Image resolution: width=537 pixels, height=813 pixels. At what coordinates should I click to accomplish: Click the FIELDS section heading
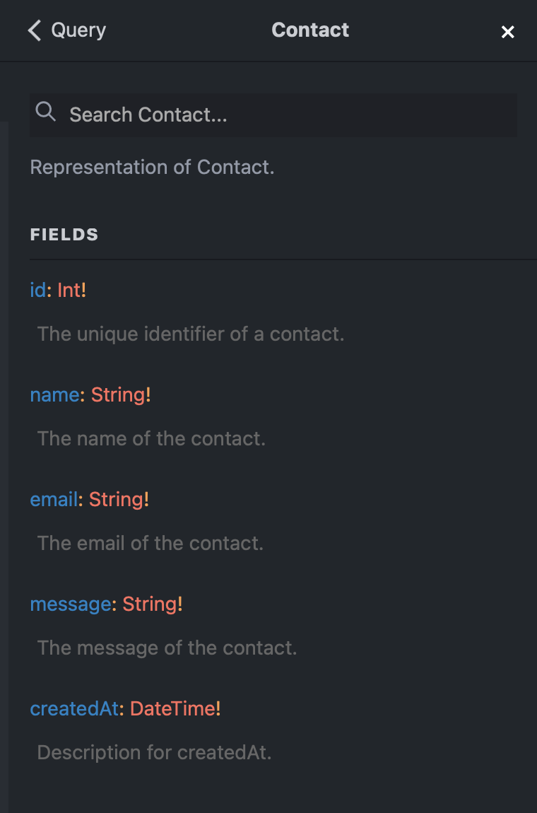[64, 234]
